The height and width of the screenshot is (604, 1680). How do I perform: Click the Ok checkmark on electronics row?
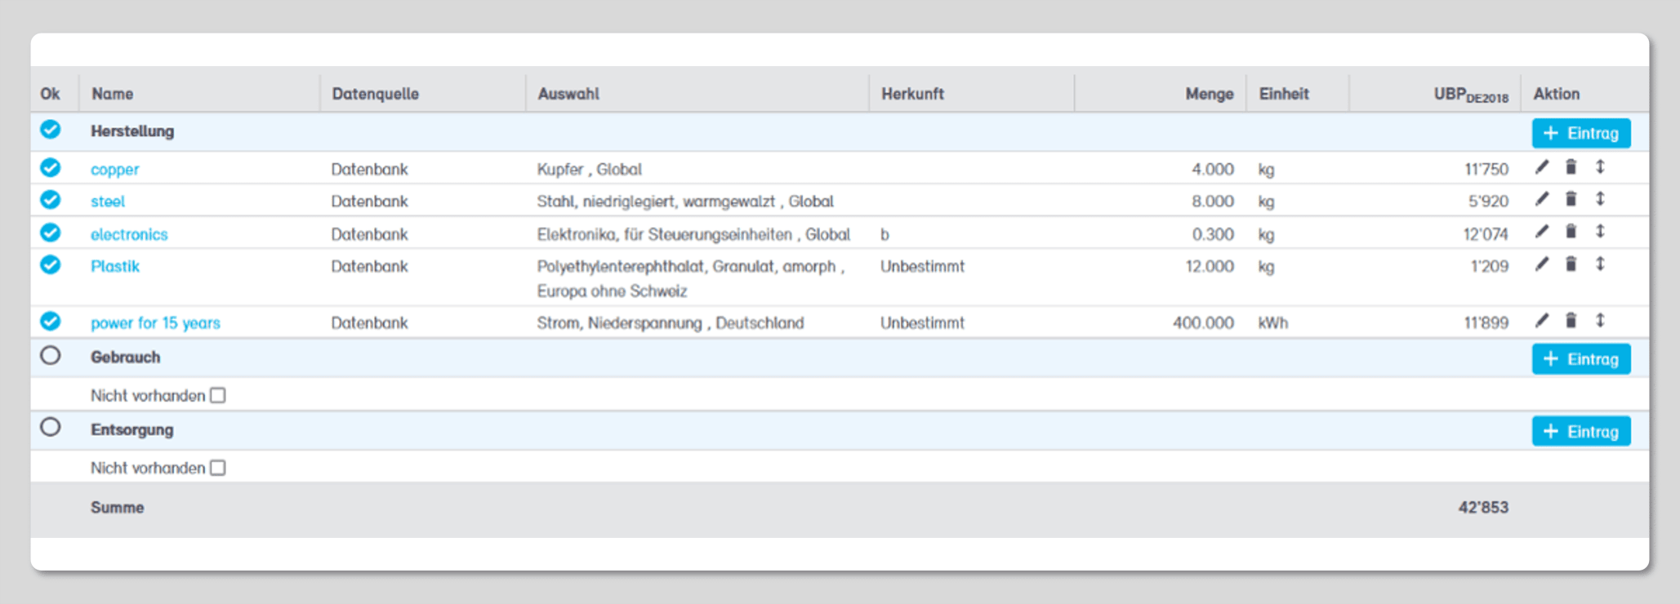[x=51, y=233]
